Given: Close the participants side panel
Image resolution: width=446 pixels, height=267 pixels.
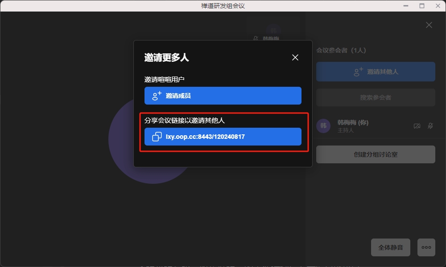Looking at the screenshot, I should [429, 25].
